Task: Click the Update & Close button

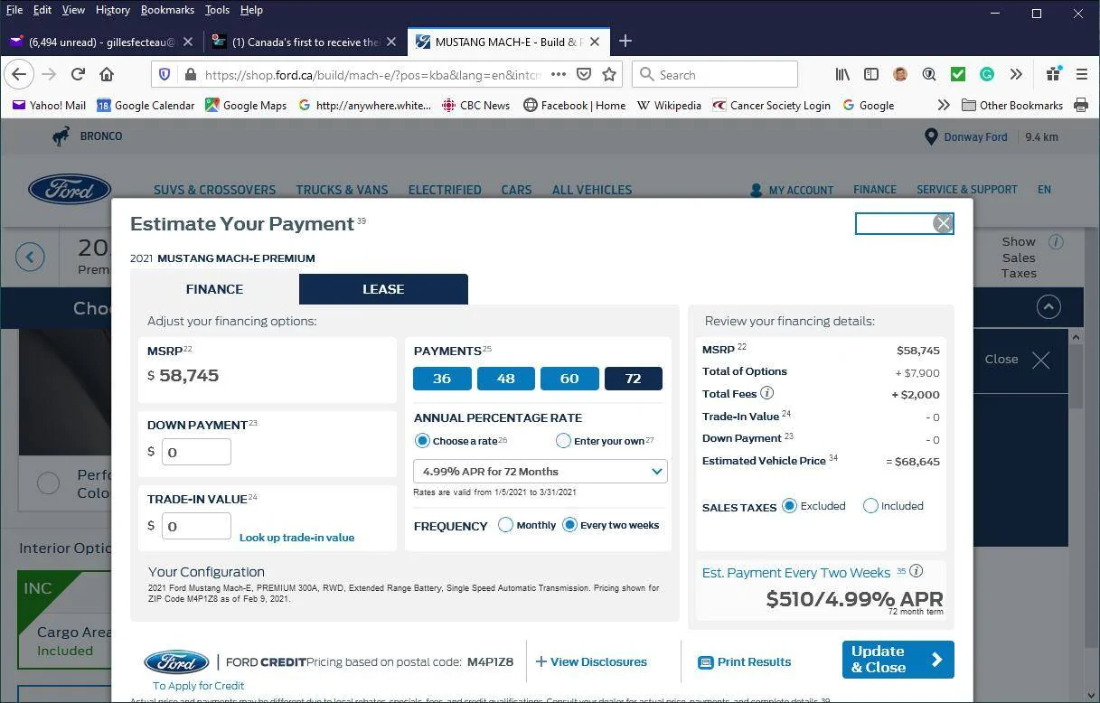Action: (898, 660)
